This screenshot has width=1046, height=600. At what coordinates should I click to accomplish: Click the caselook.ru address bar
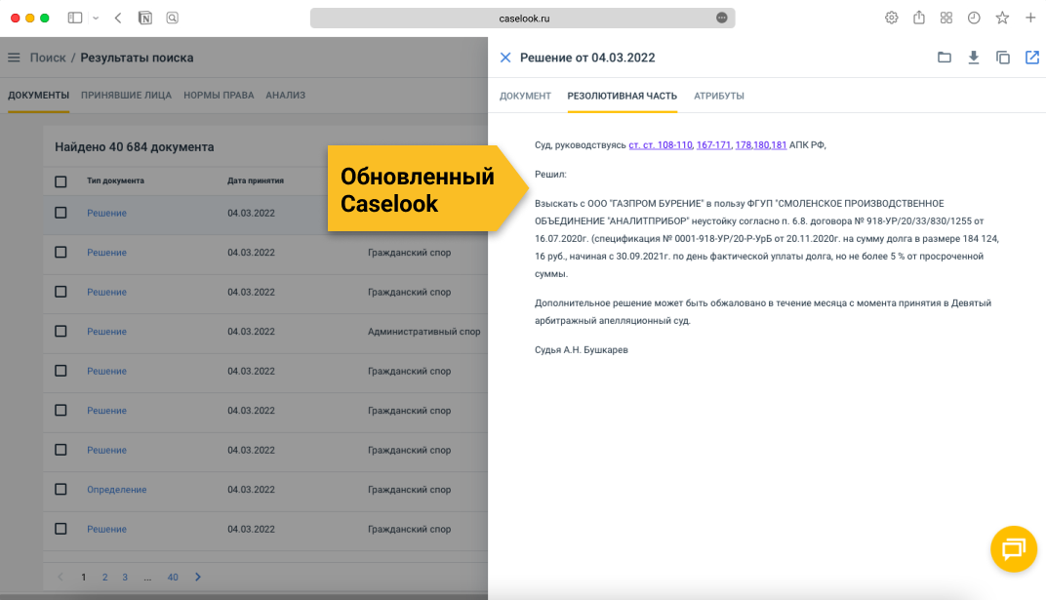[x=522, y=18]
